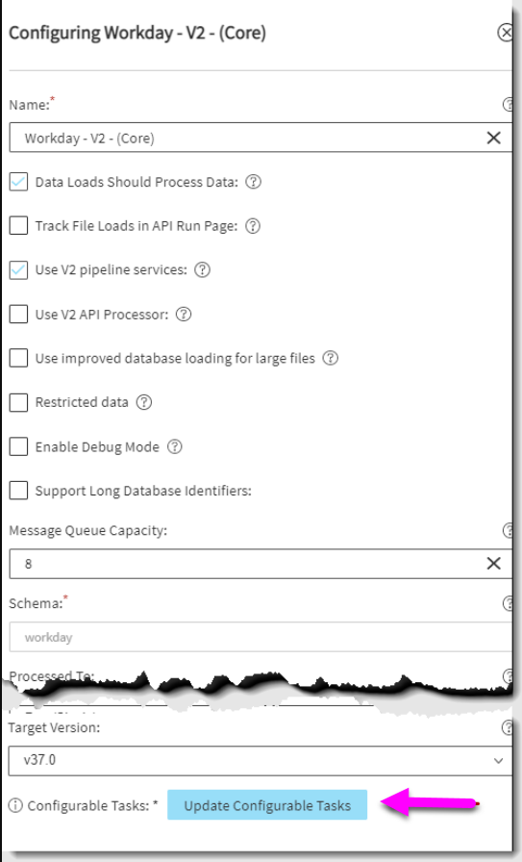This screenshot has height=862, width=522.
Task: Expand the Target Version dropdown showing v37.0
Action: 261,760
